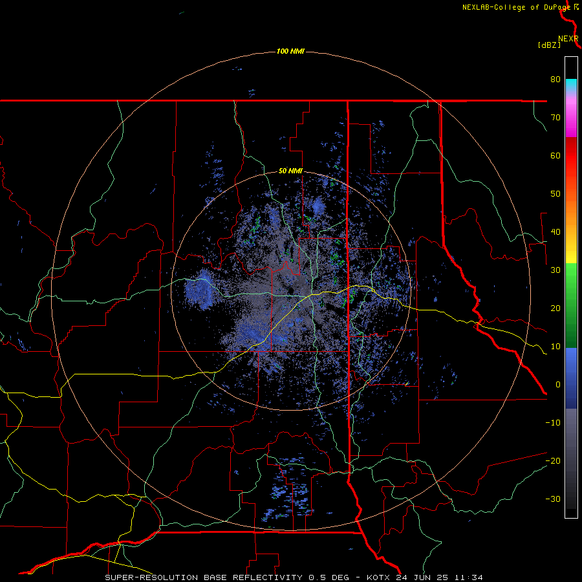Click the '100 NMI' range ring label

click(290, 51)
